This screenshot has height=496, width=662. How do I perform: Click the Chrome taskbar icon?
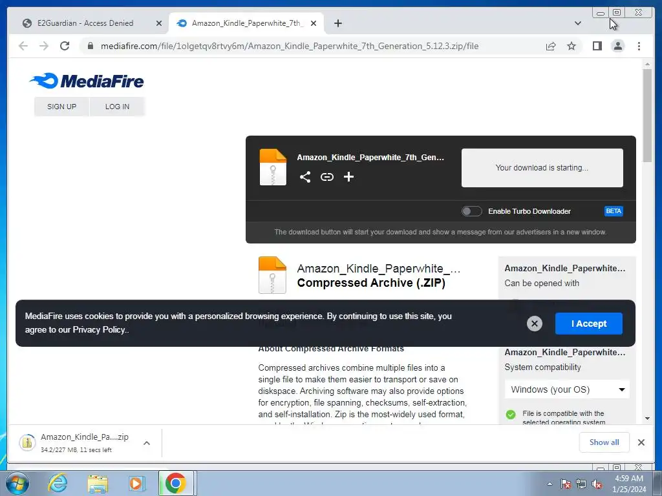coord(176,483)
